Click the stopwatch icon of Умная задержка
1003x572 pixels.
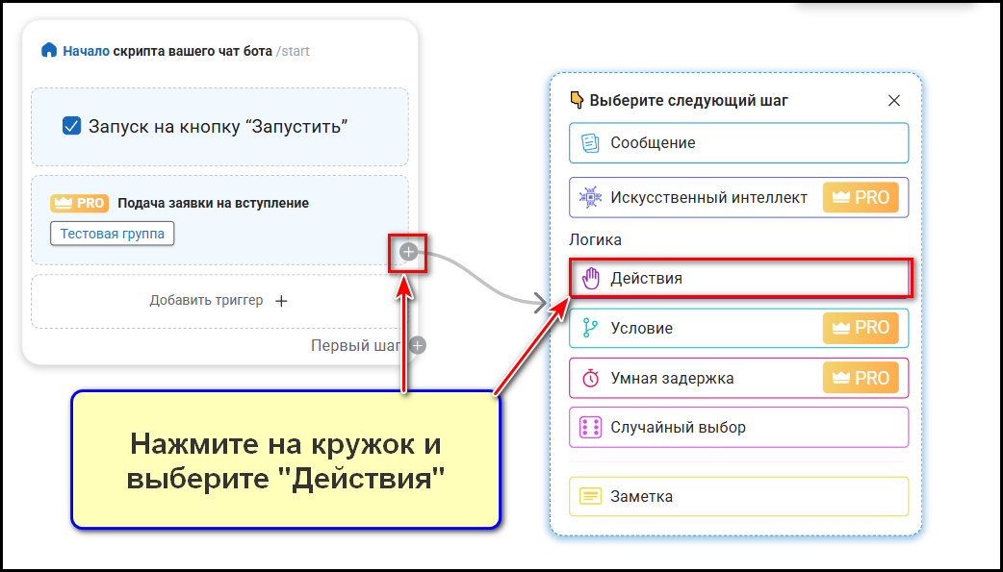click(x=590, y=379)
